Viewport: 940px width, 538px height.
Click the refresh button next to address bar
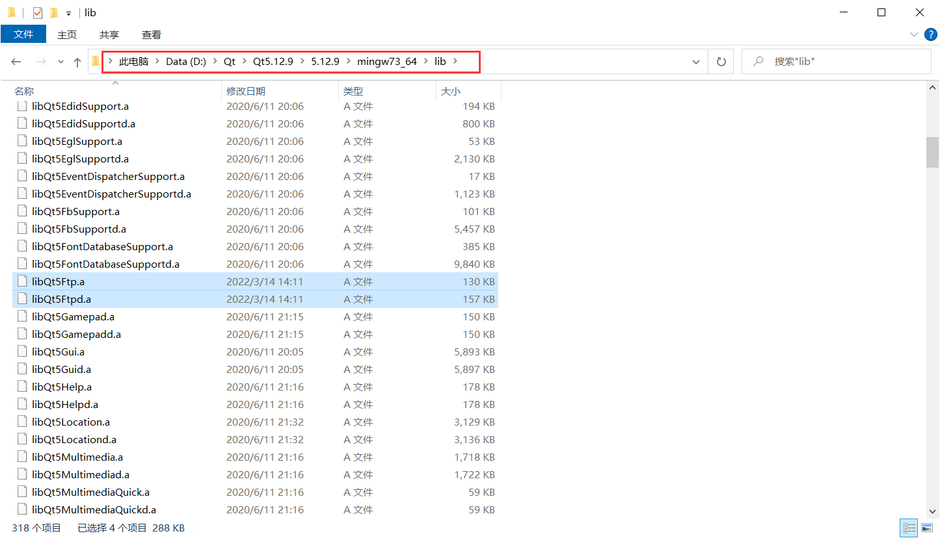click(x=721, y=62)
